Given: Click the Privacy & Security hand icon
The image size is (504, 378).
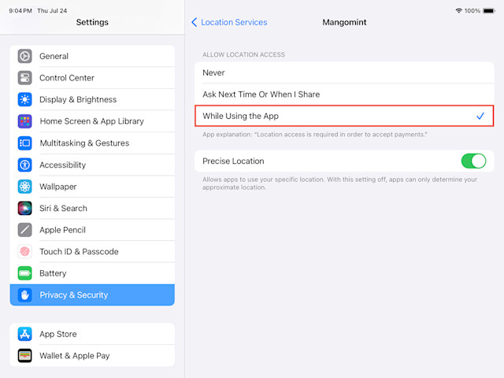Looking at the screenshot, I should tap(24, 295).
